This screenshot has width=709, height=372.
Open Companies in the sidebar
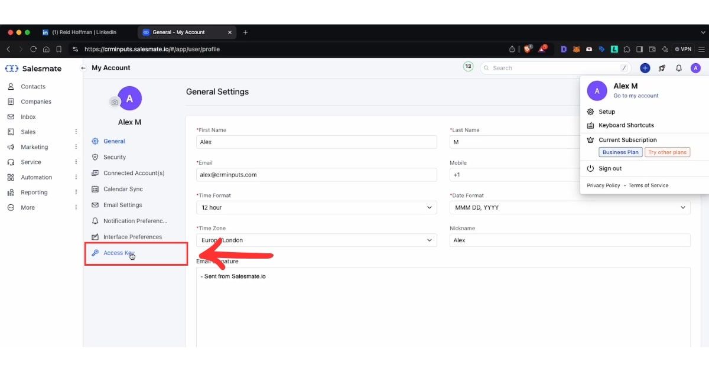pyautogui.click(x=35, y=102)
